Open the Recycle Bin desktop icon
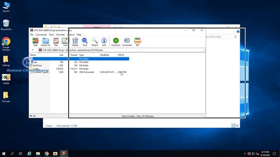280x157 pixels. (6, 25)
